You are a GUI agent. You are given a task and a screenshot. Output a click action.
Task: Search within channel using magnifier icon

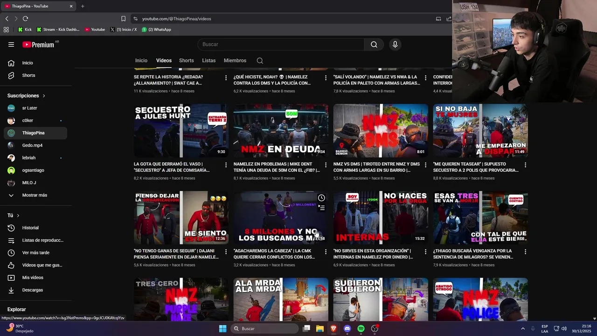pyautogui.click(x=260, y=61)
